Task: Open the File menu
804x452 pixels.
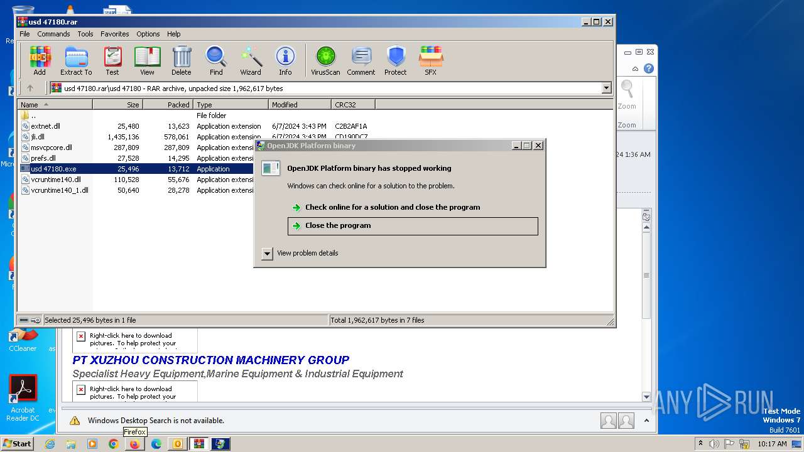Action: tap(24, 34)
